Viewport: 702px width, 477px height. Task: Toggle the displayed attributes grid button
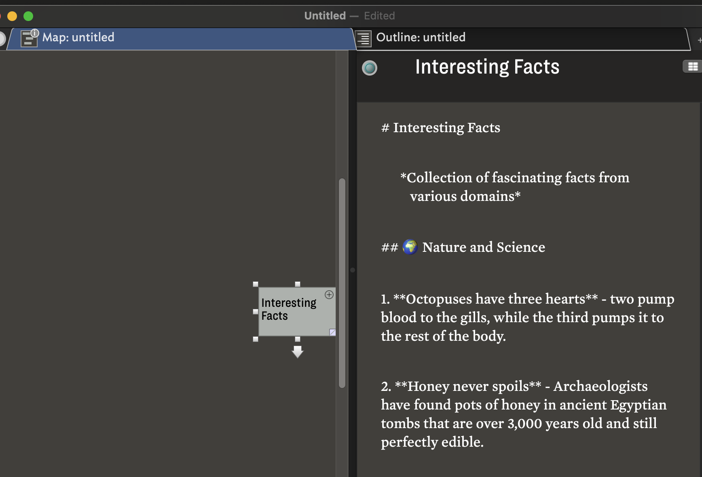point(692,67)
